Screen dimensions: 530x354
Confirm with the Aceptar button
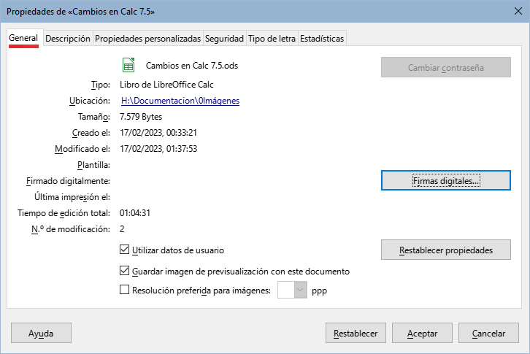(422, 333)
